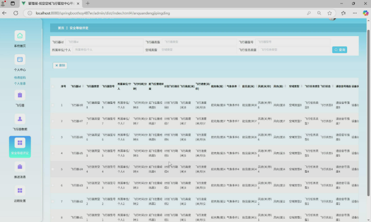Focus the 空域类型 search field
Image resolution: width=371 pixels, height=222 pixels.
(198, 50)
